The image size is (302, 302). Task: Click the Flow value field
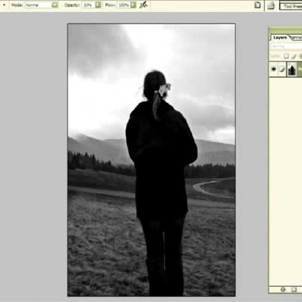point(123,5)
